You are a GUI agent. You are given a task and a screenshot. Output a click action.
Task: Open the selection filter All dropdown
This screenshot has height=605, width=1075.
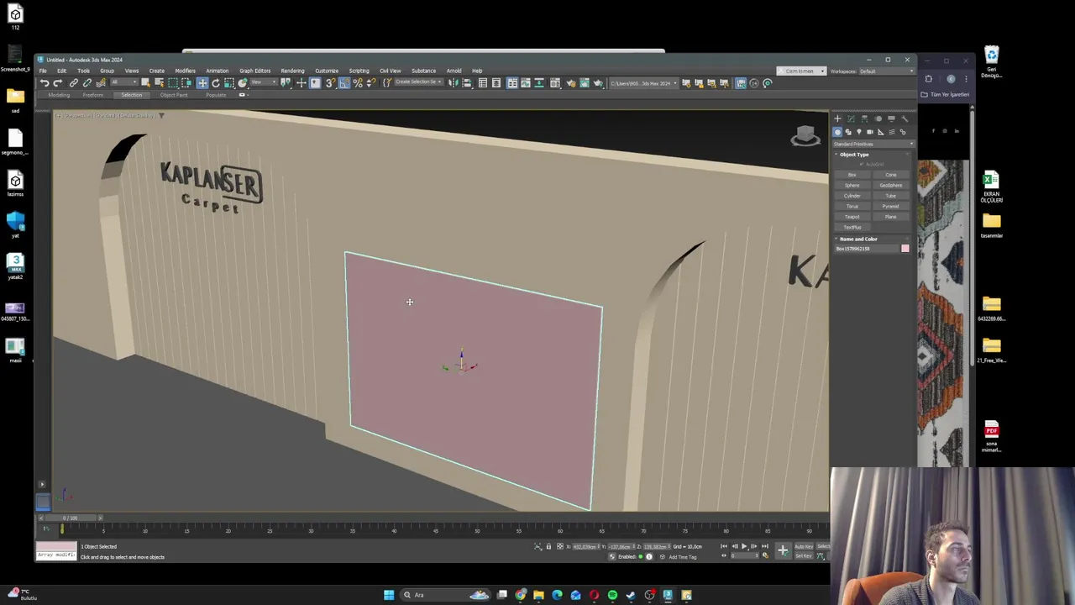click(x=126, y=82)
